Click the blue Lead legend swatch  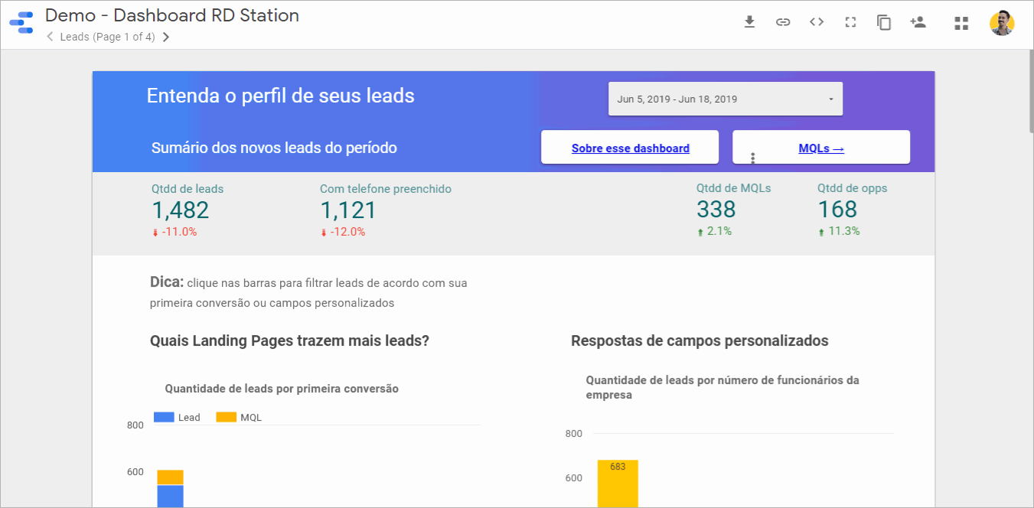[164, 417]
